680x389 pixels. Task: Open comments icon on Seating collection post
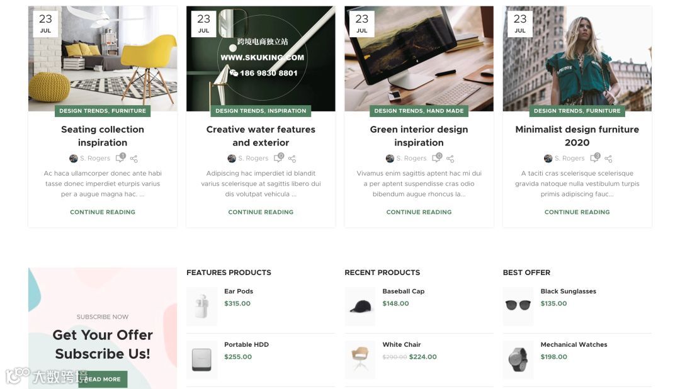tap(120, 158)
